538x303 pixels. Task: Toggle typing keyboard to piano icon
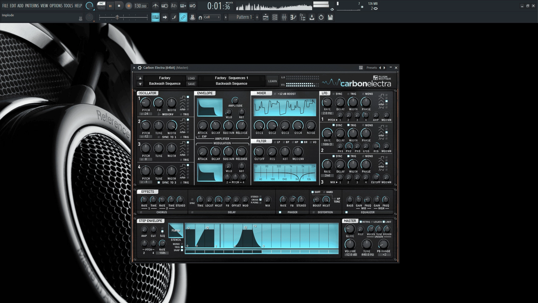click(x=156, y=17)
